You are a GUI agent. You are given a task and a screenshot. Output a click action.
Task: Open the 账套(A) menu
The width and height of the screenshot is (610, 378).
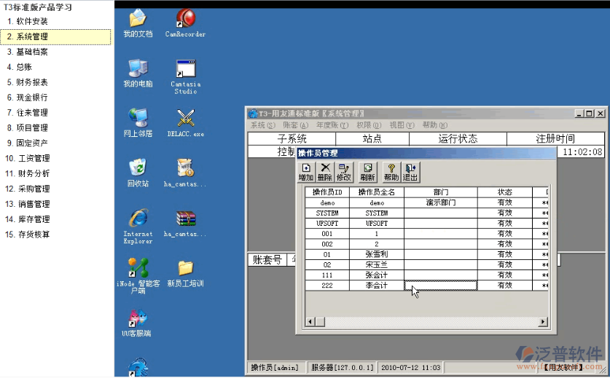pyautogui.click(x=295, y=125)
